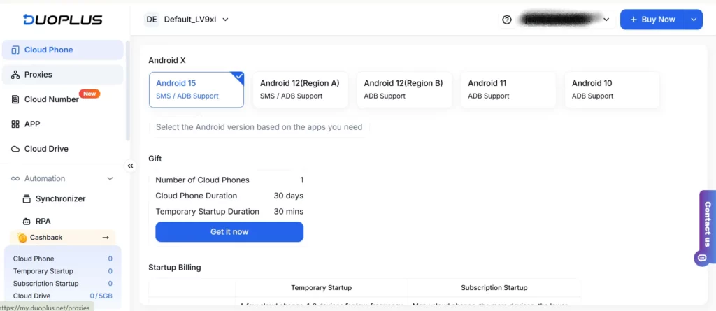Open the Default_LV9xI team dropdown

(x=196, y=19)
